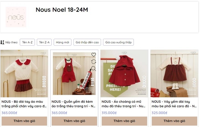Sort products by Tên A-Z

click(x=27, y=42)
